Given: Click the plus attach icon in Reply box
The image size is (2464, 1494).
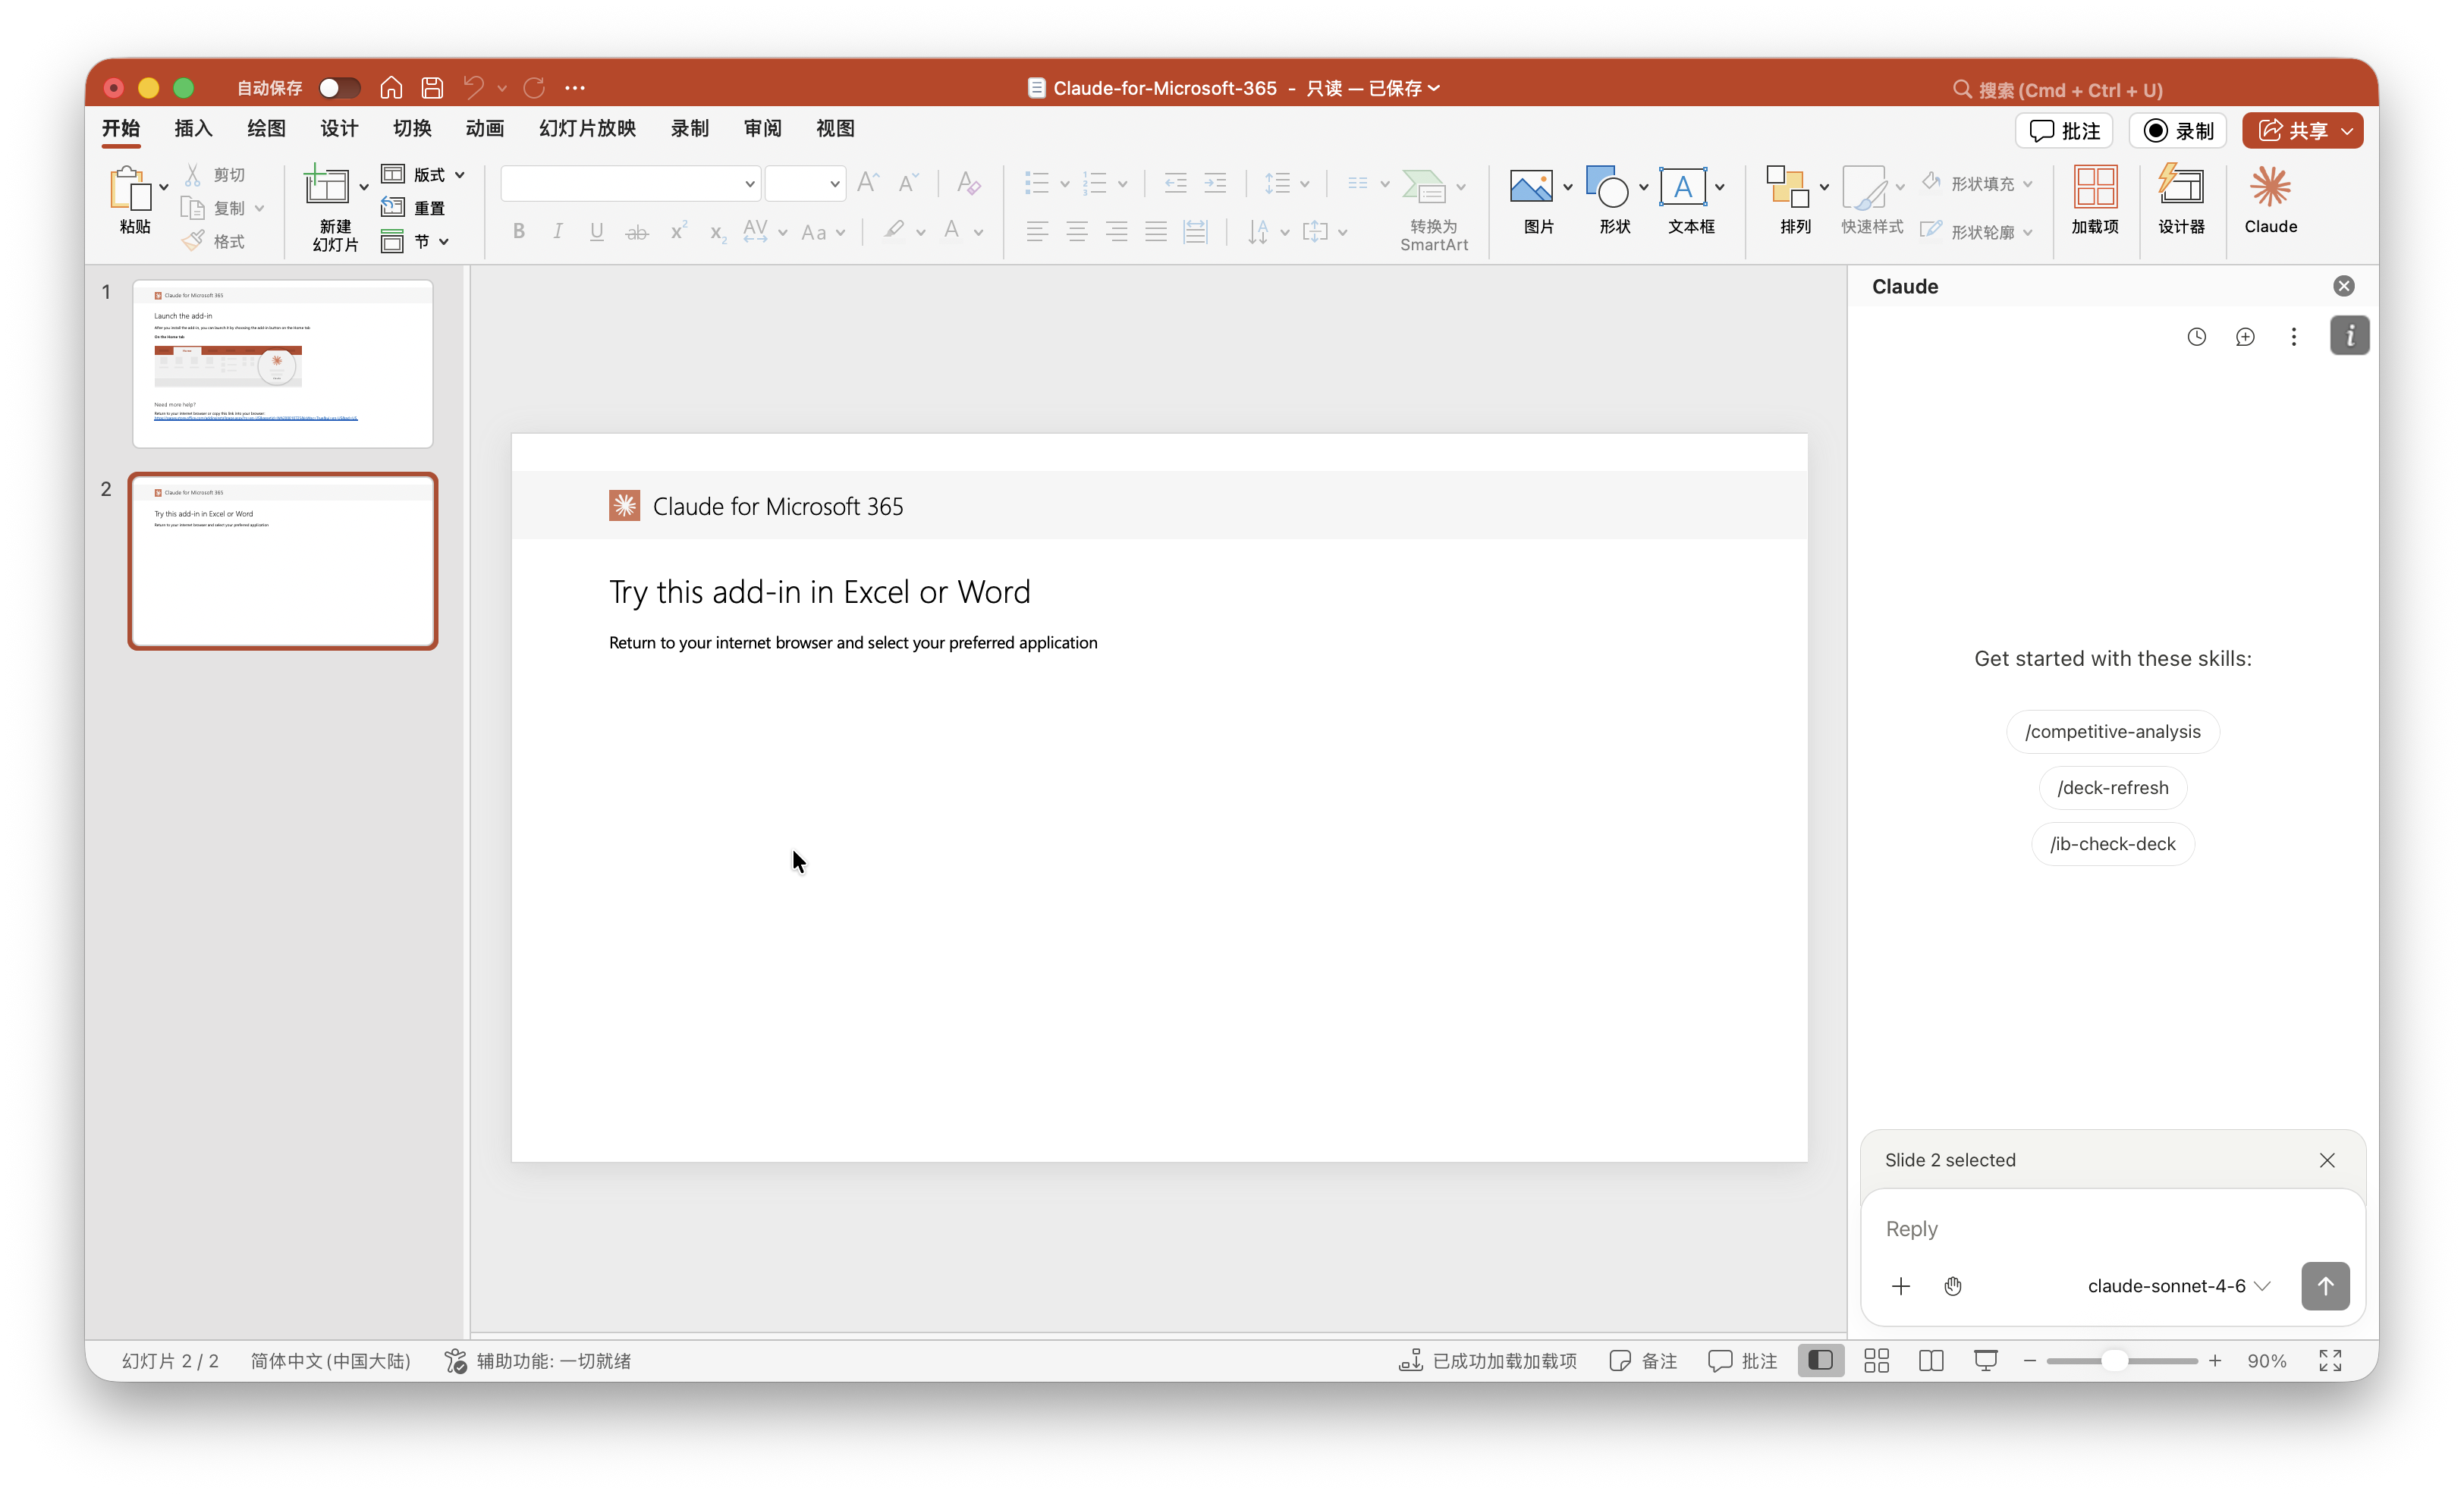Looking at the screenshot, I should point(1901,1286).
